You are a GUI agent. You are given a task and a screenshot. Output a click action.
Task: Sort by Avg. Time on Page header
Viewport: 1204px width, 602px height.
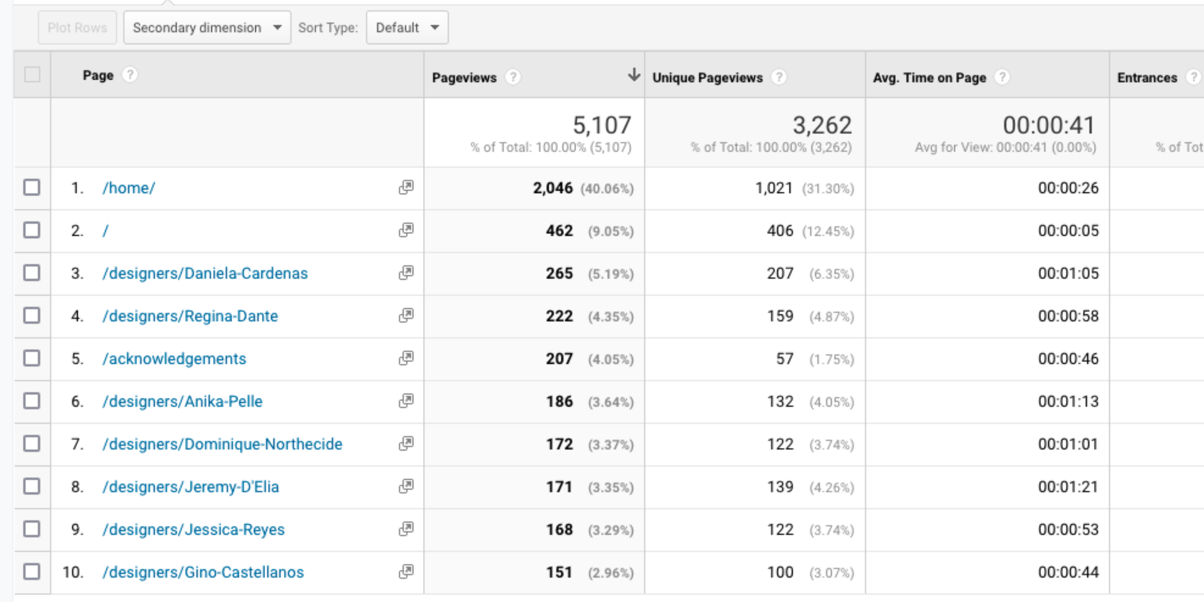click(929, 78)
